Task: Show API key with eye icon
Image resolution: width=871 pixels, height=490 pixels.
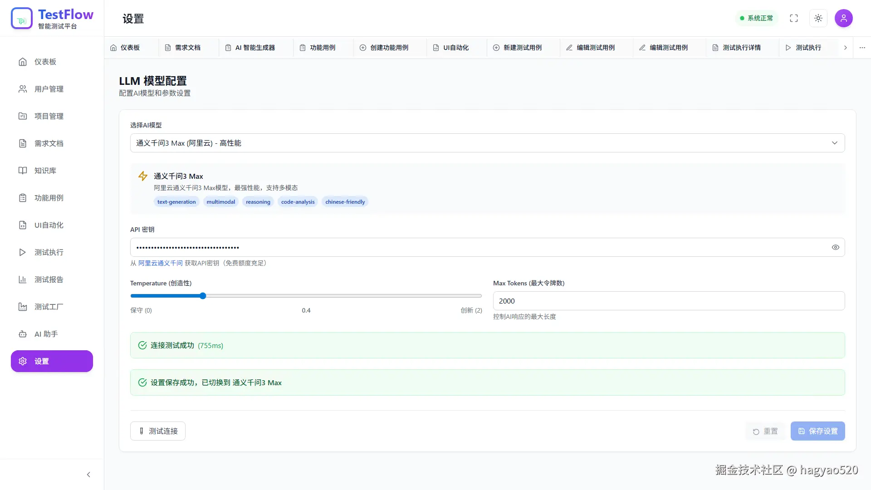Action: [x=835, y=247]
